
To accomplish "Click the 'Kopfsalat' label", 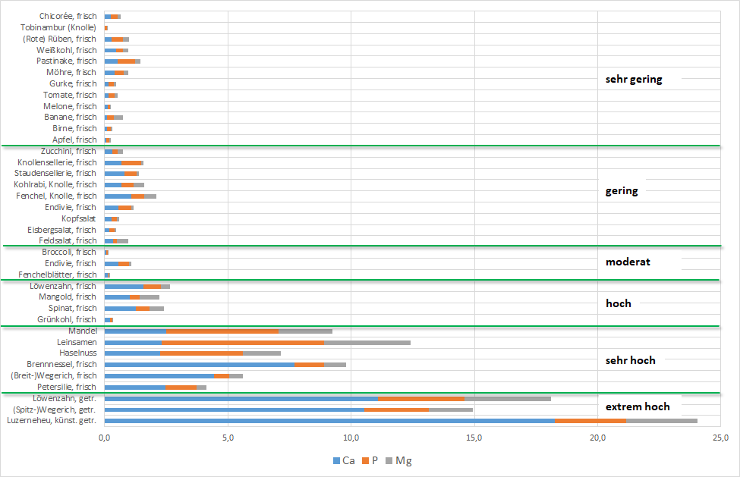I will pos(79,218).
